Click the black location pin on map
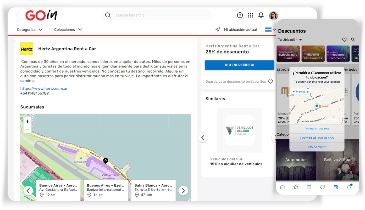This screenshot has height=210, width=365. [106, 161]
